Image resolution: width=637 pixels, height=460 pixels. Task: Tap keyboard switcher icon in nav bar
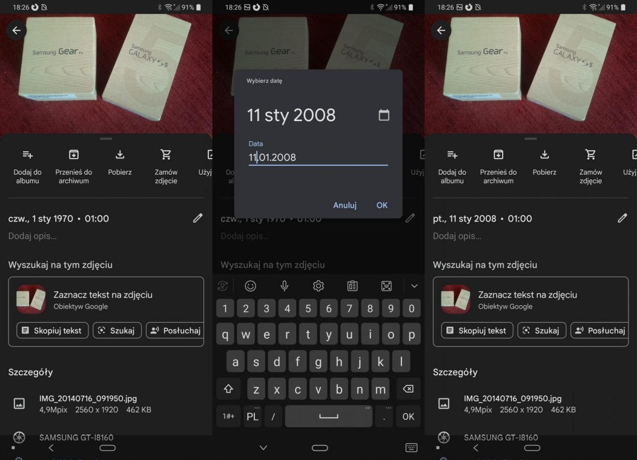pyautogui.click(x=411, y=448)
